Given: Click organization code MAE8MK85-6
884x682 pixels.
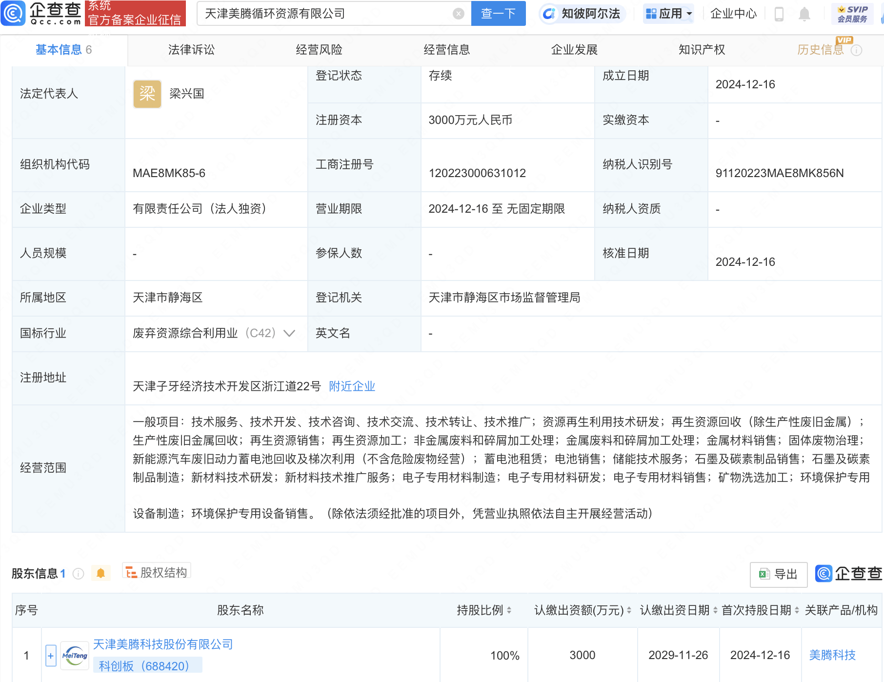Looking at the screenshot, I should point(169,173).
